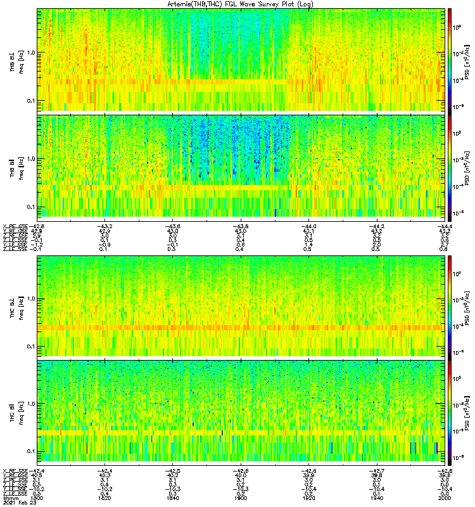The image size is (475, 507).
Task: Click the THB X_RE_GSE value '-44.4'
Action: click(445, 226)
